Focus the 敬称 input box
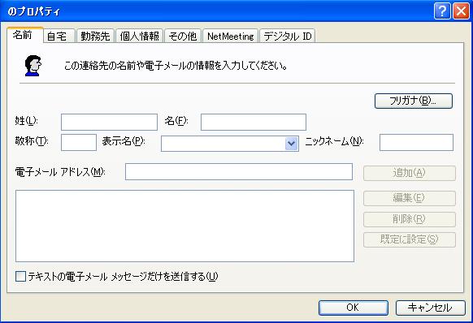Viewport: 473px width, 323px height. point(79,143)
